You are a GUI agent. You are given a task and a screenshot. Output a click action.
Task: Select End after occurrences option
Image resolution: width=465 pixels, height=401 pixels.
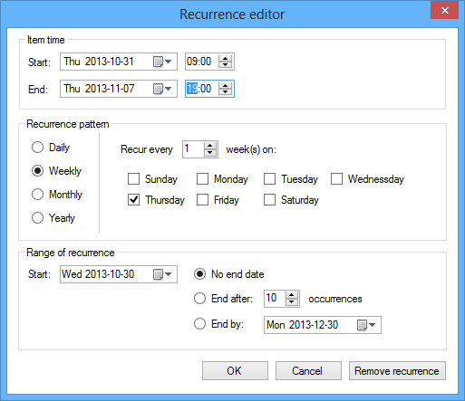(199, 299)
